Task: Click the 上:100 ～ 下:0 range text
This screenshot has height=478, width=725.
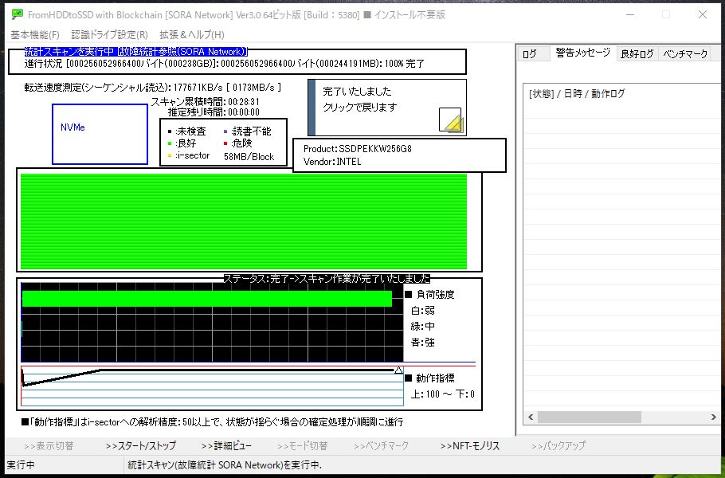Action: point(442,394)
